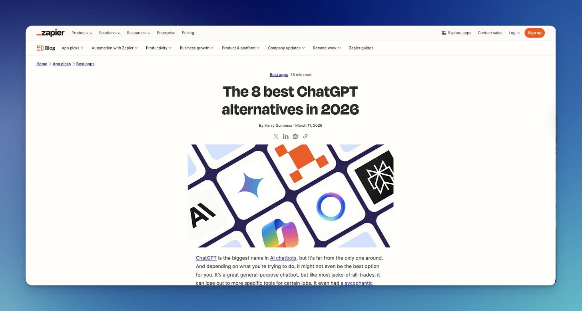Share the article on X (Twitter)
Image resolution: width=582 pixels, height=311 pixels.
point(276,136)
